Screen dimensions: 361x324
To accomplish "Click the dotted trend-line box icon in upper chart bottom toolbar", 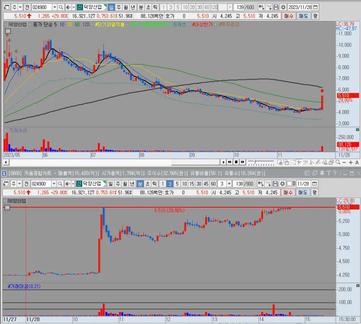I will pyautogui.click(x=292, y=163).
